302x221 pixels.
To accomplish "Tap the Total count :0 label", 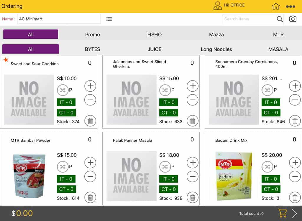I will (251, 214).
